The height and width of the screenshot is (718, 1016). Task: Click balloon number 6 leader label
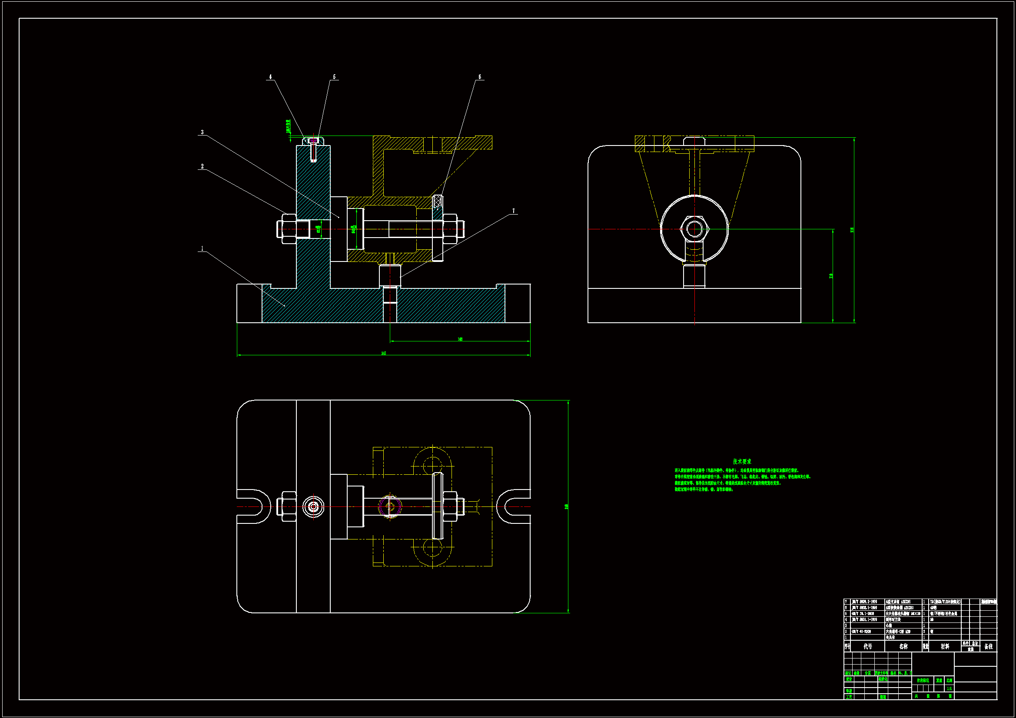pos(480,77)
